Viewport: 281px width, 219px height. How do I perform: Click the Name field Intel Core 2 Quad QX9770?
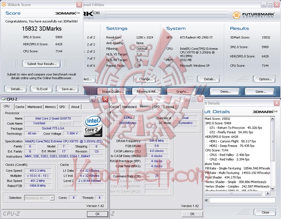coord(53,118)
